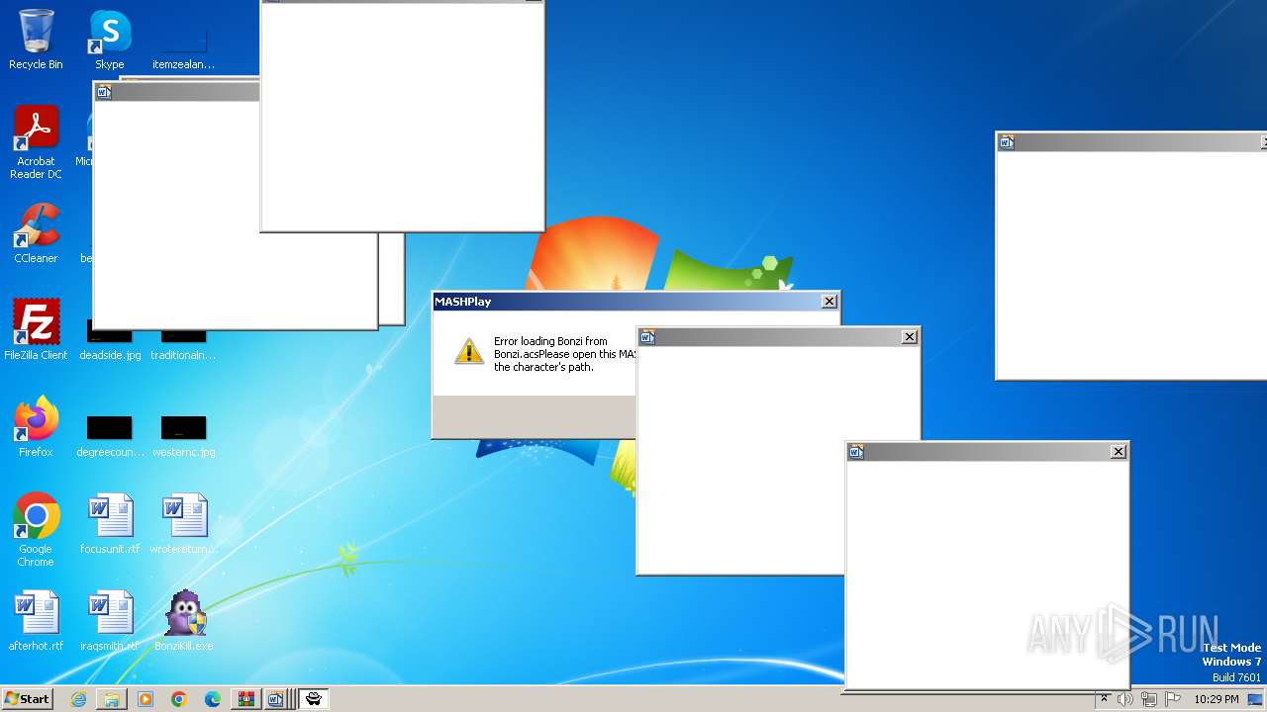Open Skype desktop shortcut
The image size is (1267, 712).
click(110, 40)
